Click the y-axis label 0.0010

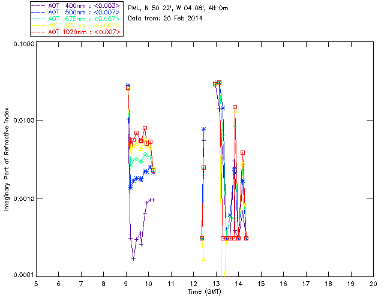pyautogui.click(x=23, y=198)
